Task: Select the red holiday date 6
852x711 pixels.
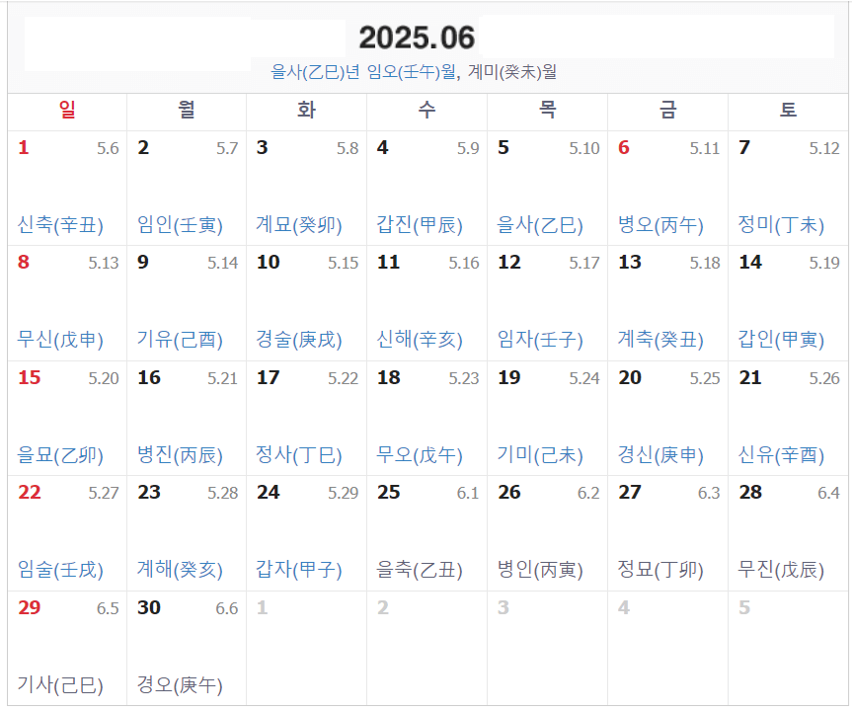Action: pyautogui.click(x=624, y=148)
